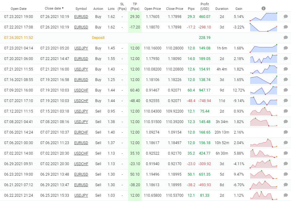The width and height of the screenshot is (291, 201).
Task: Select the Deposit entry row label
Action: pyautogui.click(x=98, y=37)
